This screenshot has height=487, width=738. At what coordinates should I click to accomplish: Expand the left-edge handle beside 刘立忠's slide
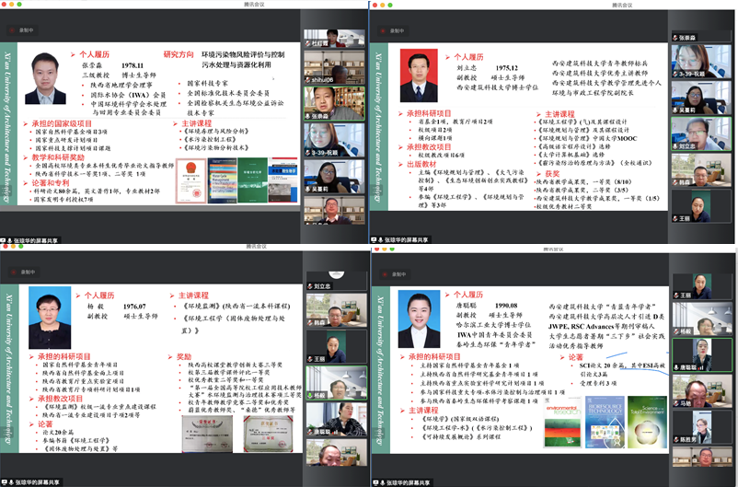point(374,128)
